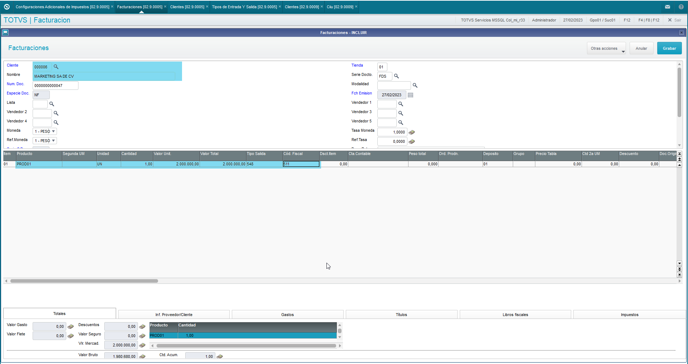Select the Totales tab
688x364 pixels.
(59, 314)
